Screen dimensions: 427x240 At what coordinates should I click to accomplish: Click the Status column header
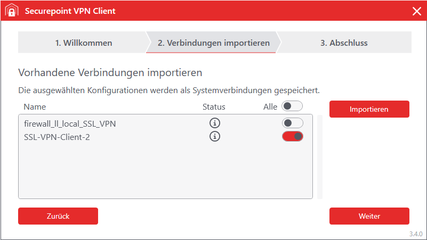[x=214, y=106]
